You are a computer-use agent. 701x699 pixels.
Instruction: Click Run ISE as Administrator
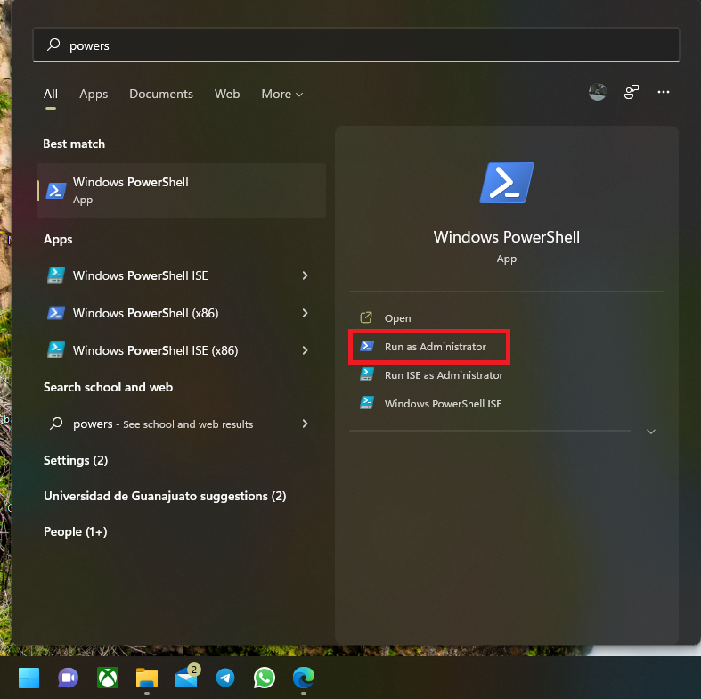(x=443, y=375)
